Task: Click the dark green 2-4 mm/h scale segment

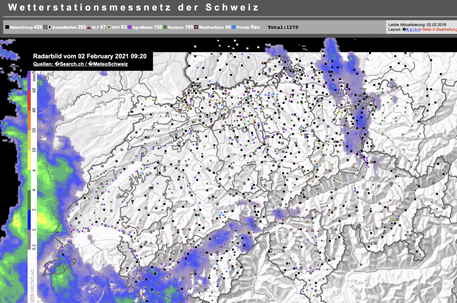Action: point(29,200)
